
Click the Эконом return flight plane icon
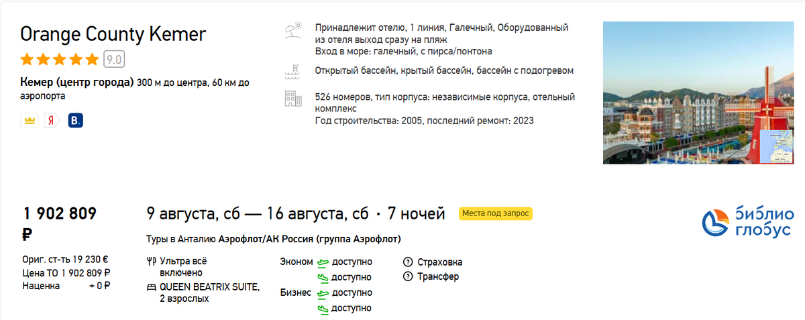323,277
